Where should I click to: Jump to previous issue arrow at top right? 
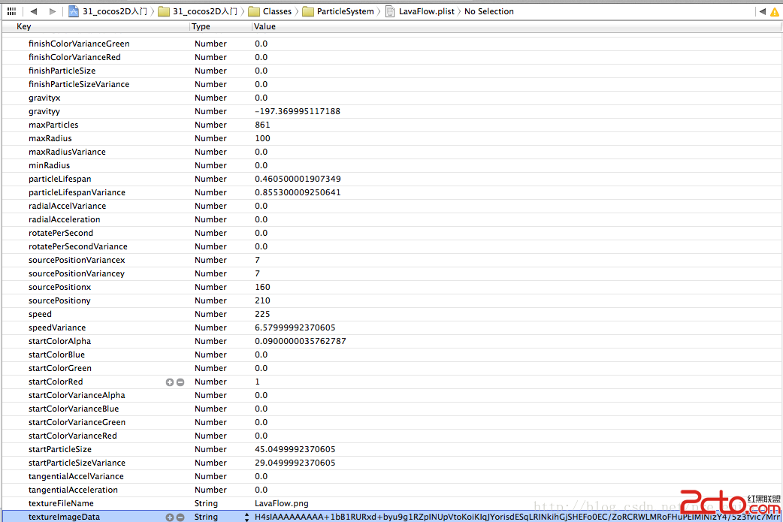tap(762, 11)
